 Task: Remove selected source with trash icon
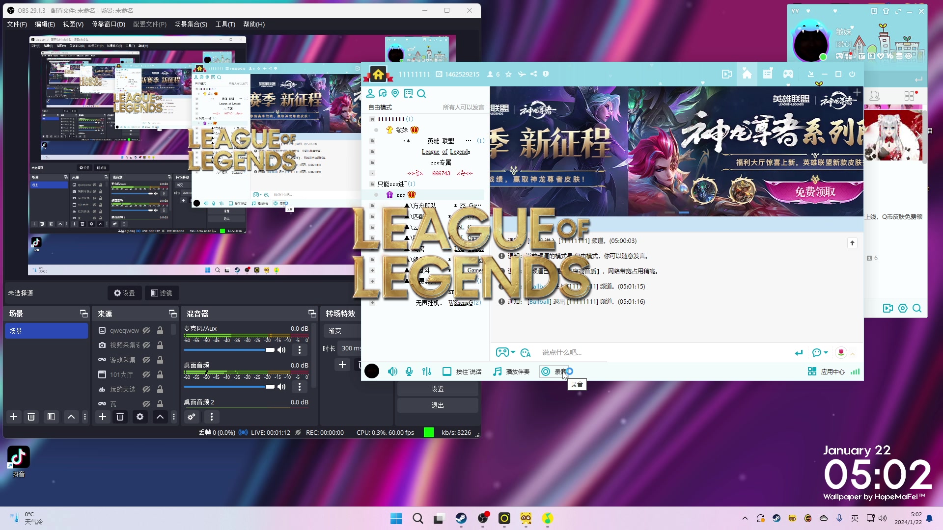pyautogui.click(x=120, y=417)
